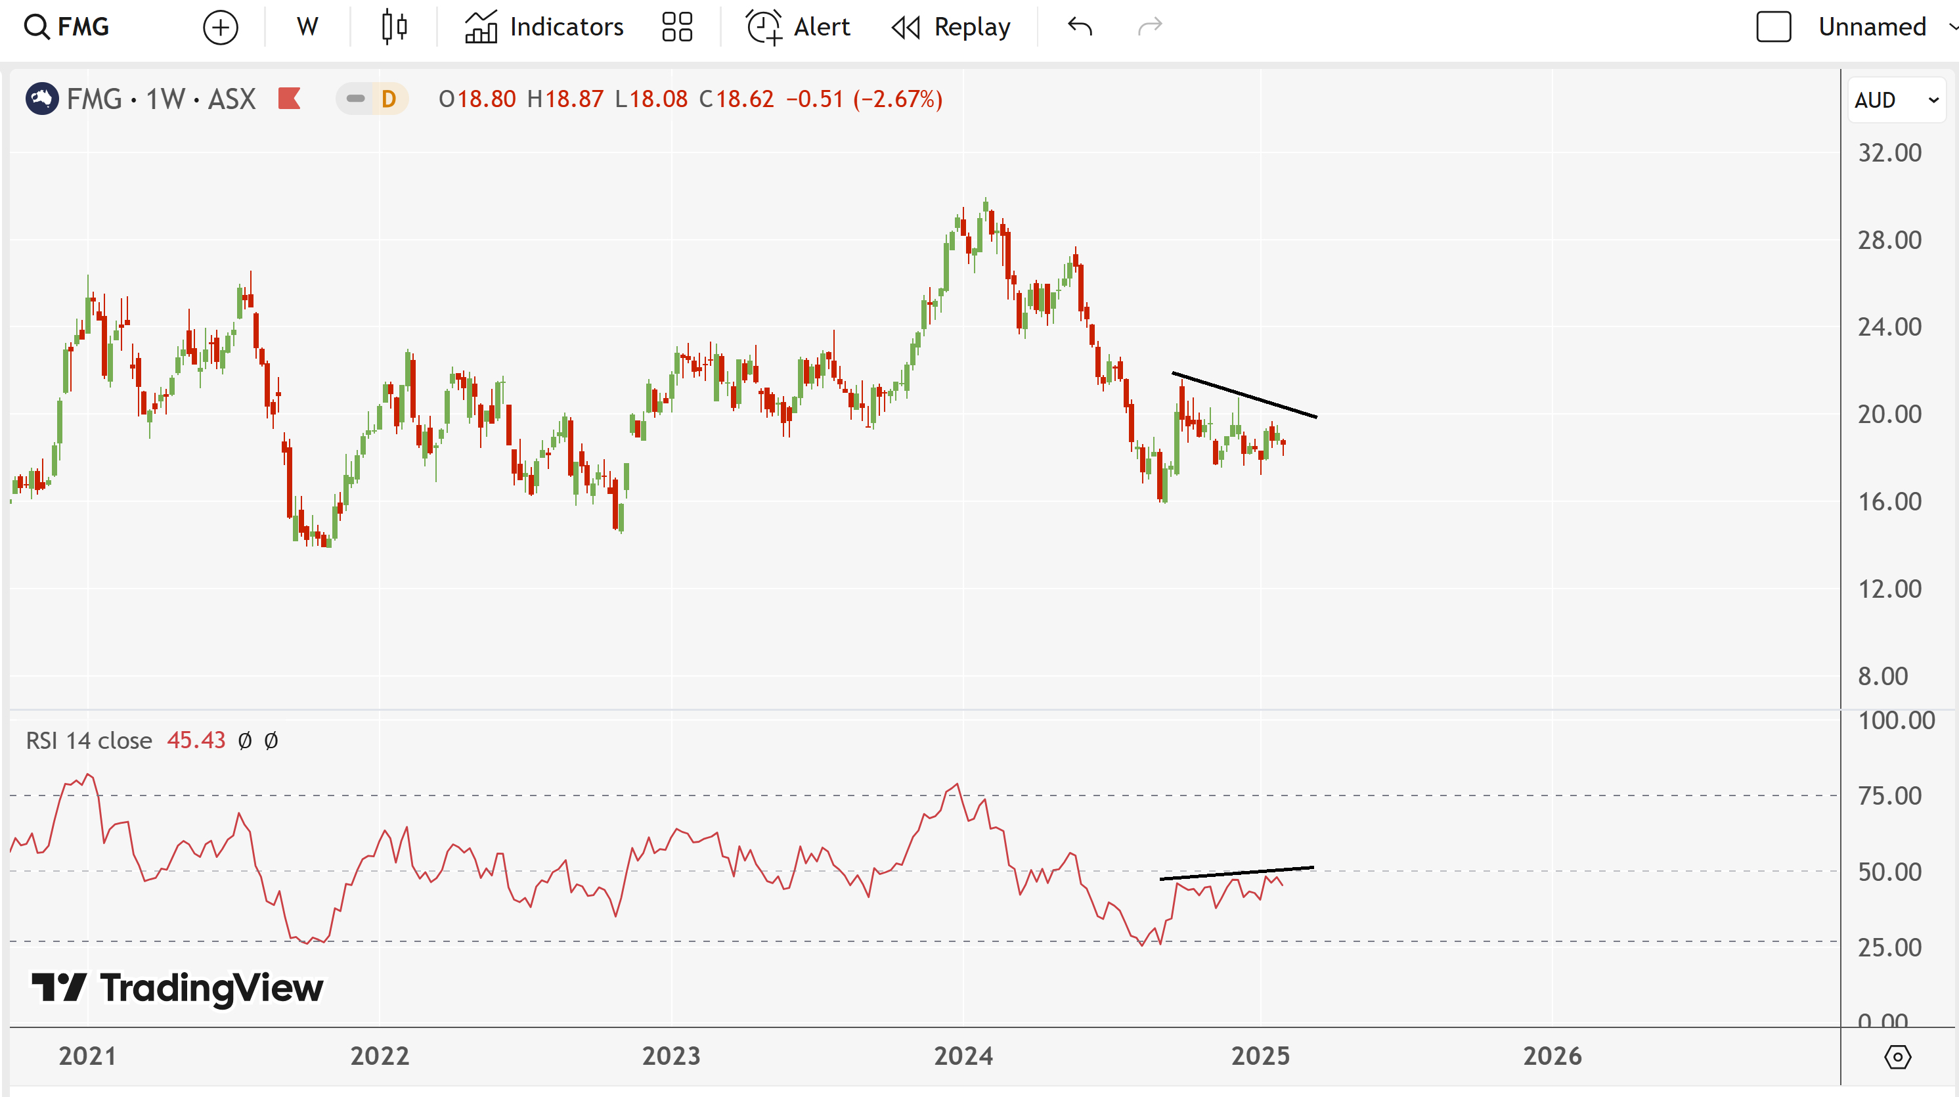
Task: Click the 2021 time axis label
Action: pos(87,1056)
